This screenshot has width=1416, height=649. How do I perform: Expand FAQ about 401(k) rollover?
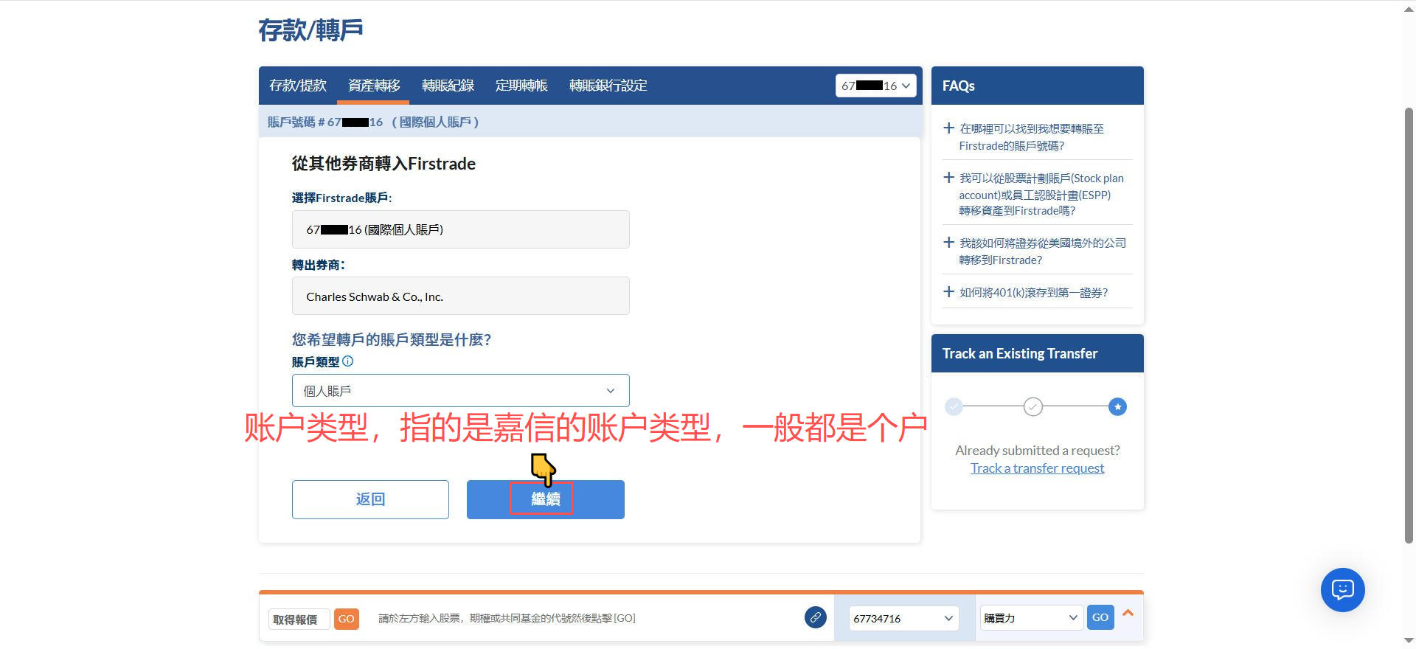point(1032,293)
